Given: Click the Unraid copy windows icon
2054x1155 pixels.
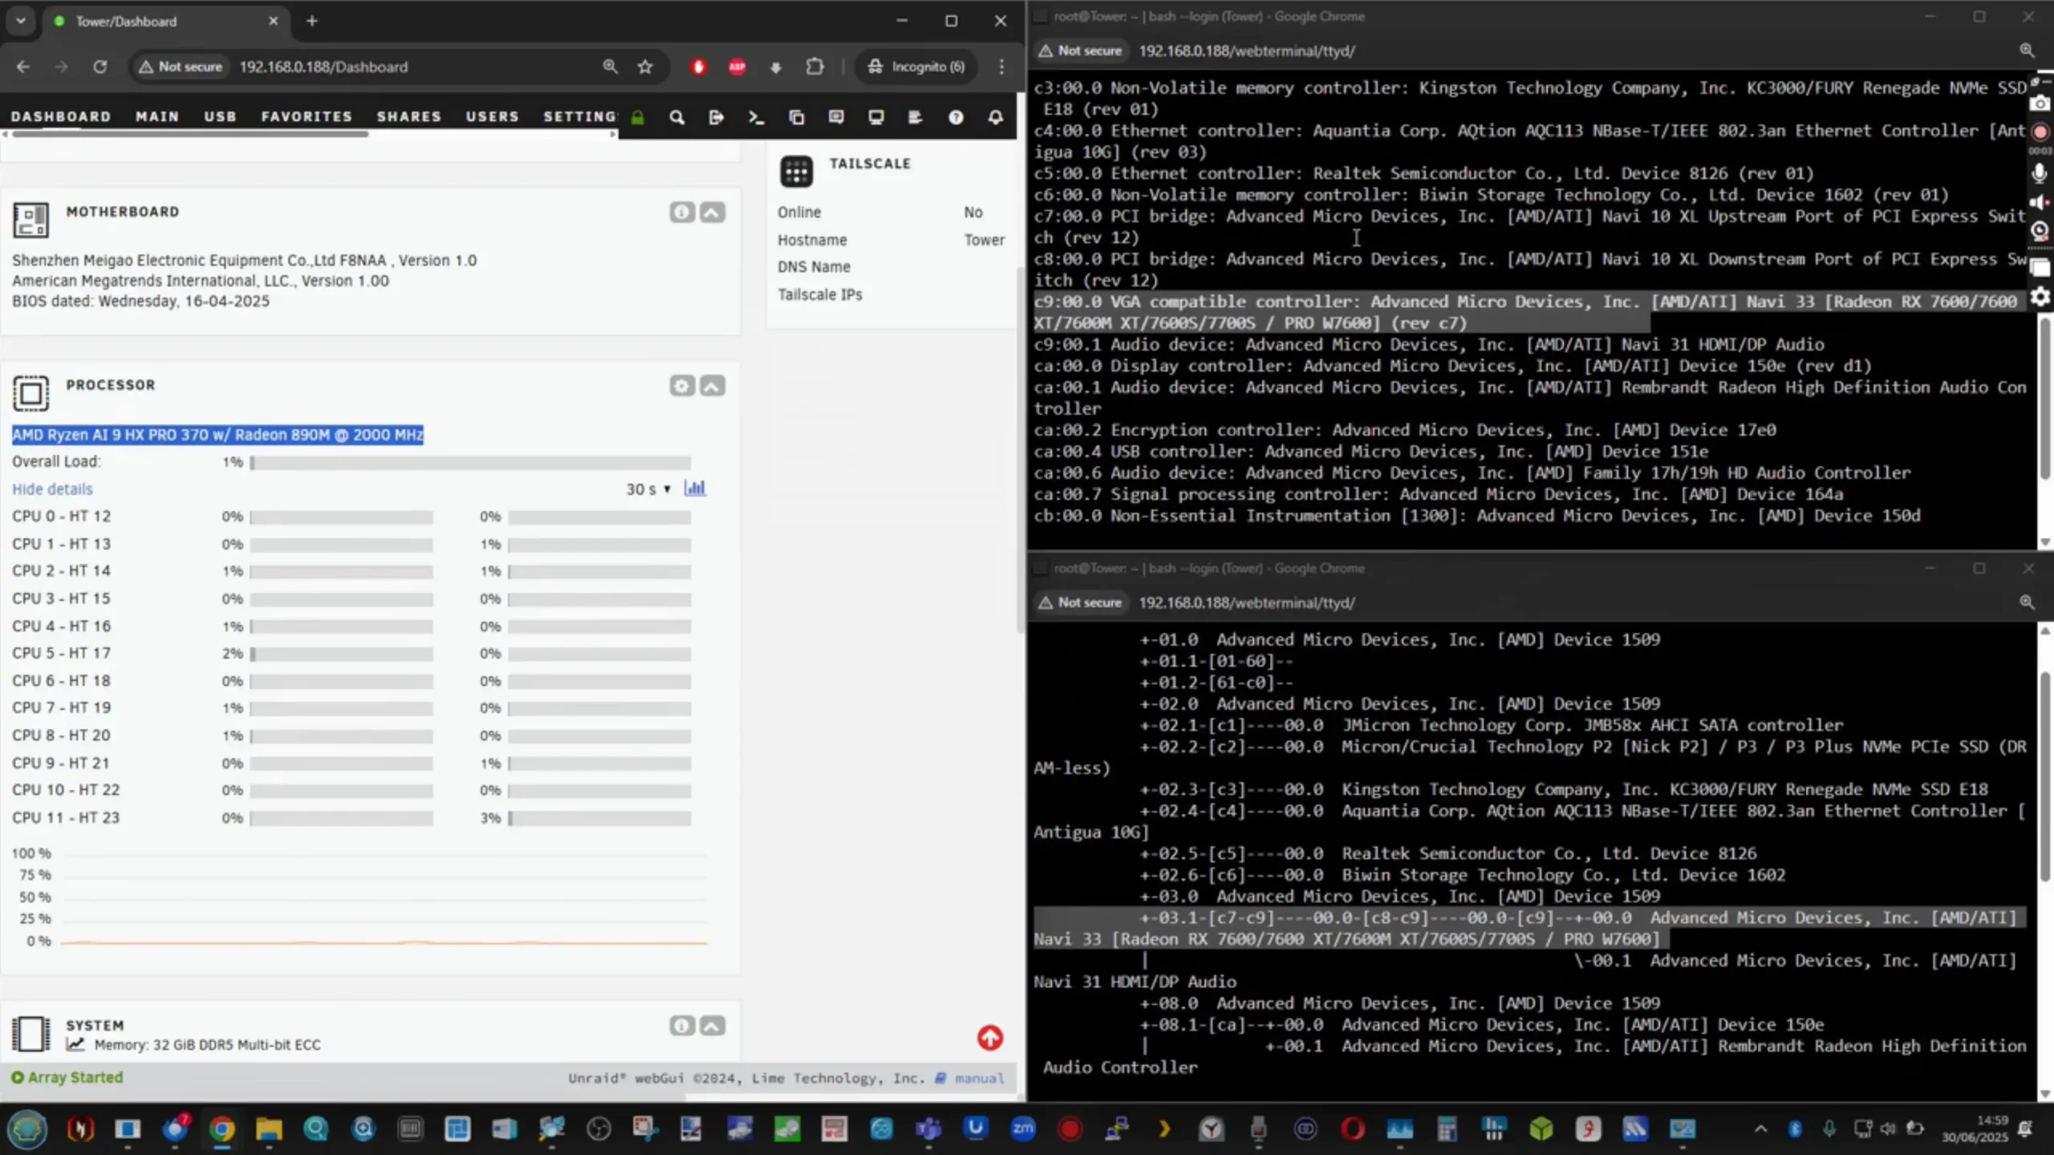Looking at the screenshot, I should point(797,117).
